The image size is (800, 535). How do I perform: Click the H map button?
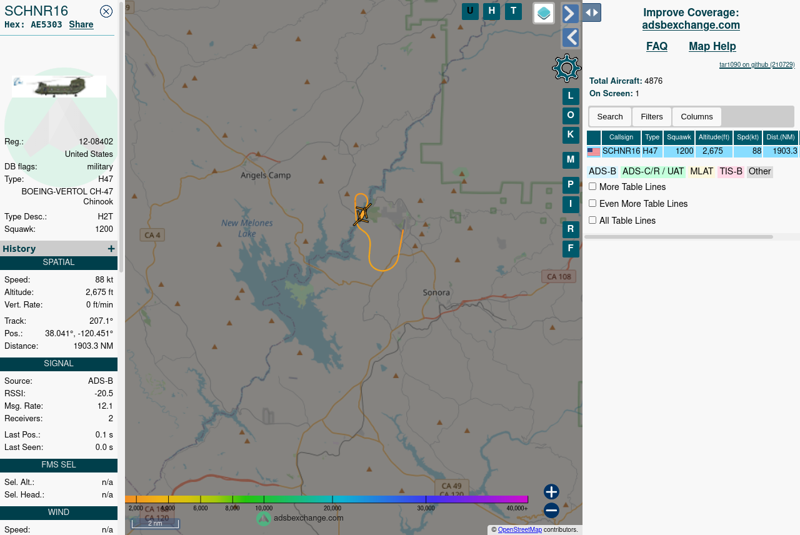tap(492, 11)
